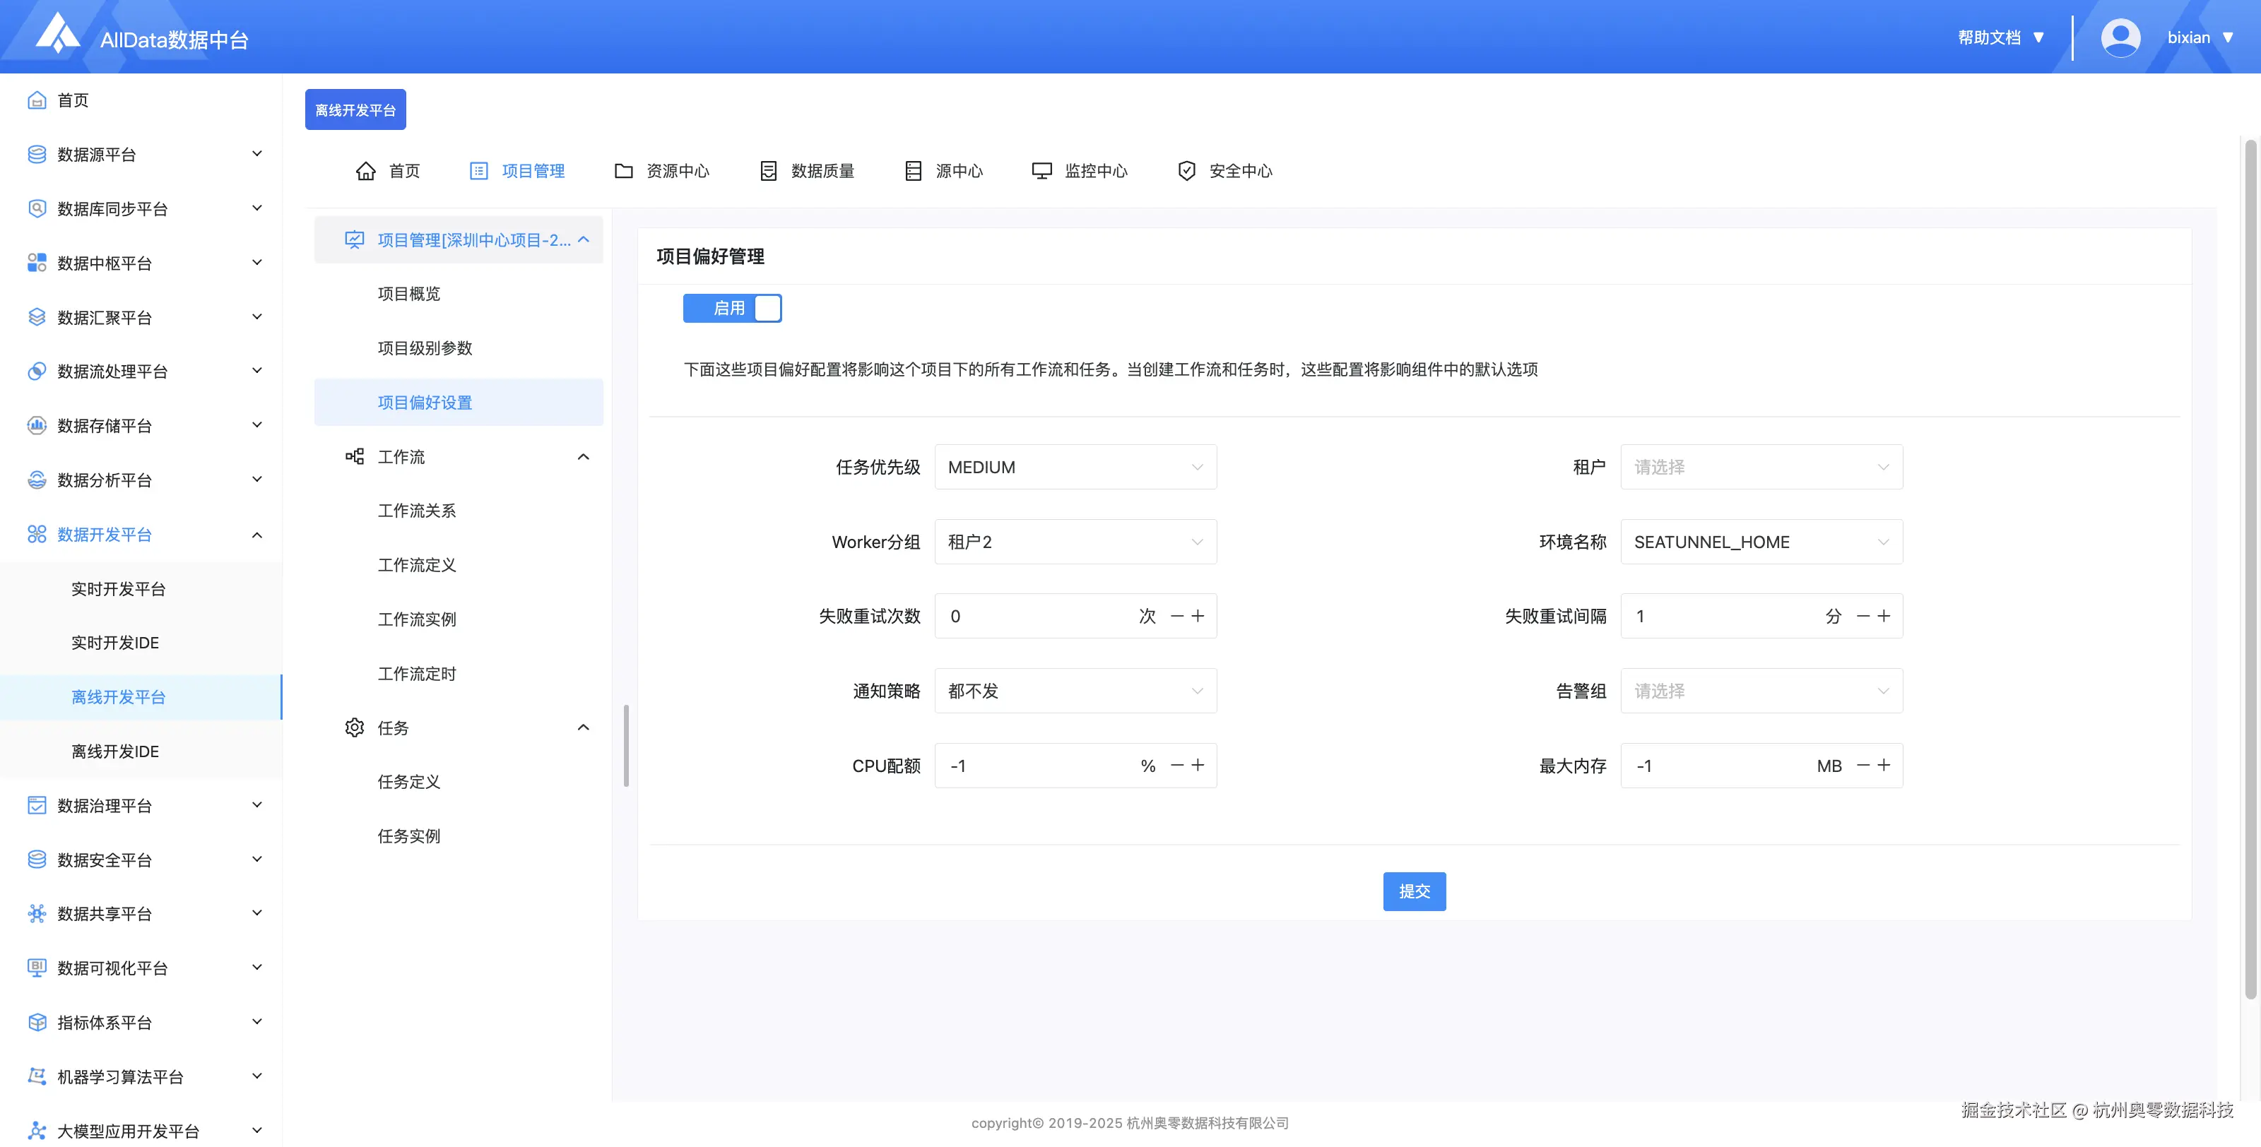2261x1147 pixels.
Task: Open the 环境名称 SEATUNNEL_HOME dropdown
Action: 1760,542
